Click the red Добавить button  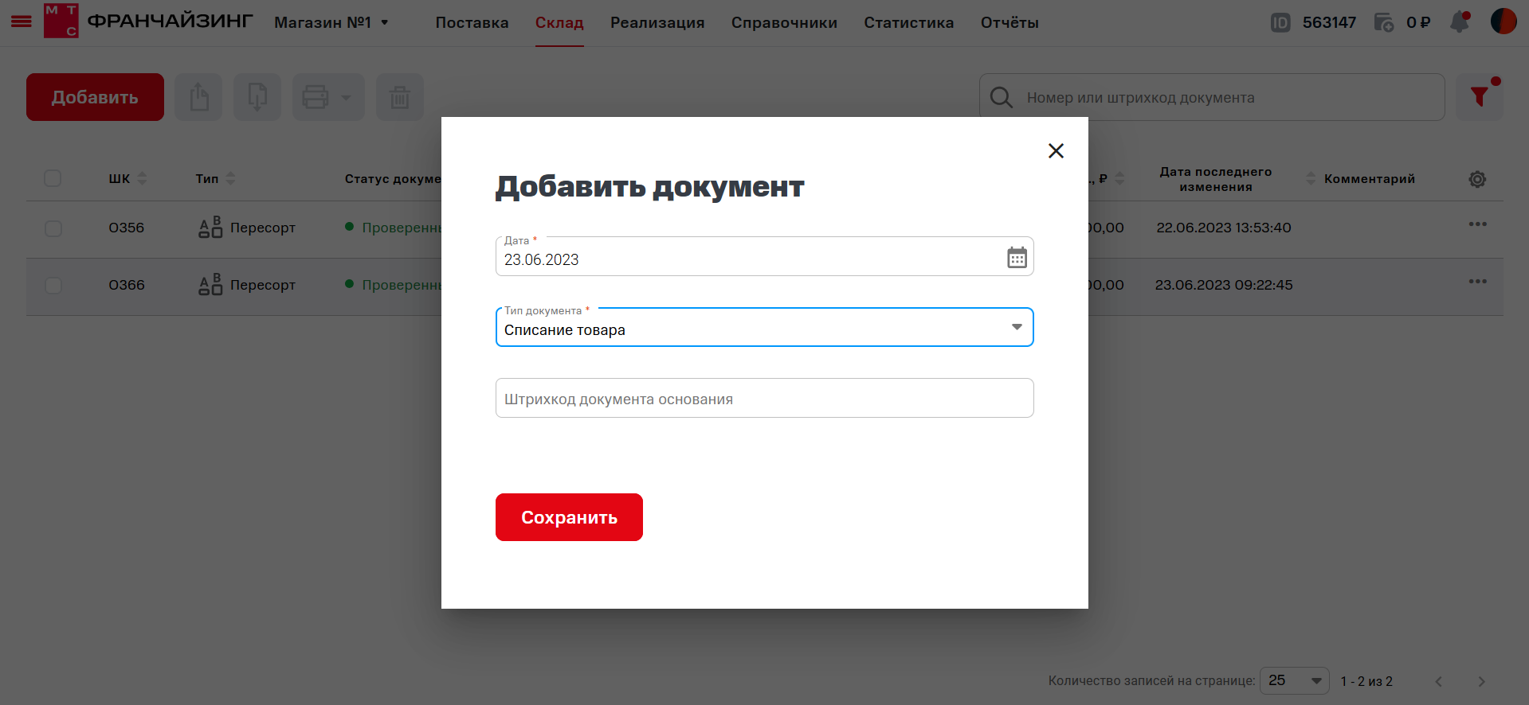(x=95, y=97)
